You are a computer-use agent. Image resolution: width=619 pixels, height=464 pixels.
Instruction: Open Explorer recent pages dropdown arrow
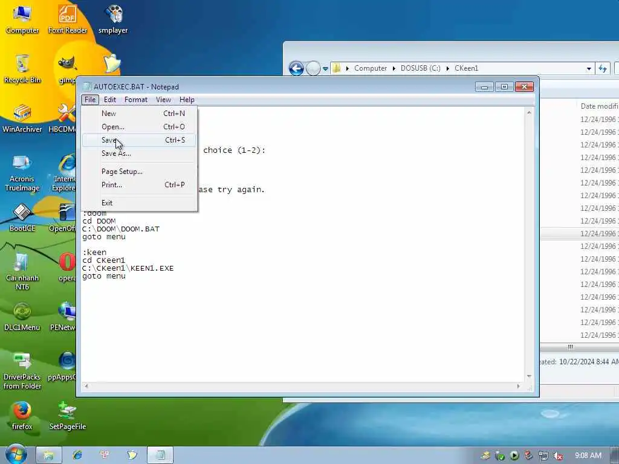325,69
